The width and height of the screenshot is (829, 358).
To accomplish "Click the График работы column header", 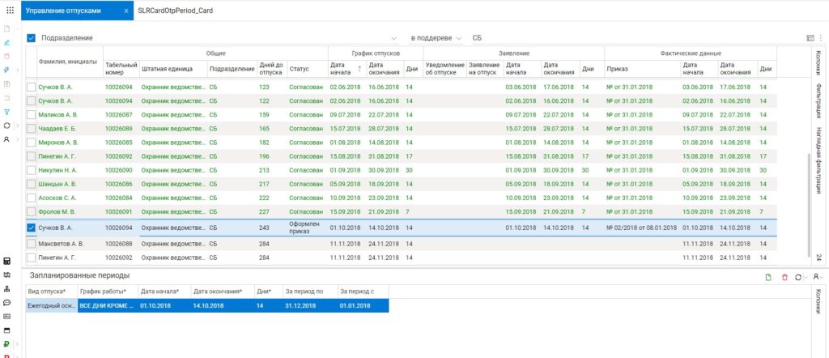I will 108,292.
